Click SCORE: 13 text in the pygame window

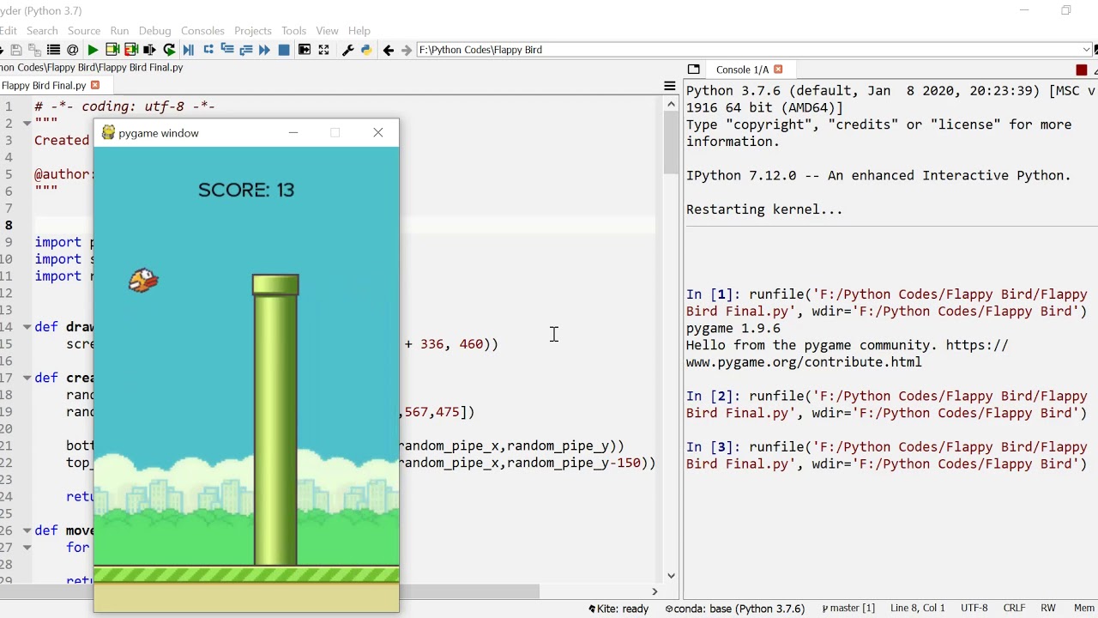coord(246,190)
